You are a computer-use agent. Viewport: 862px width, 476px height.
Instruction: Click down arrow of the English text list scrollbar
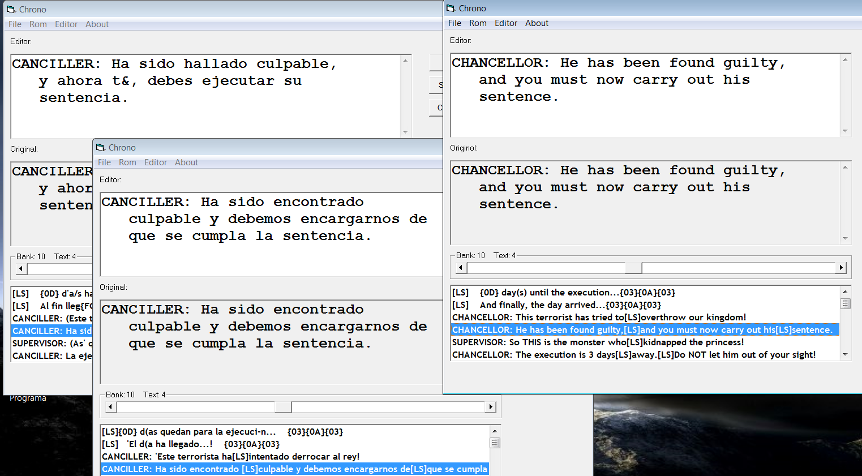pyautogui.click(x=845, y=354)
